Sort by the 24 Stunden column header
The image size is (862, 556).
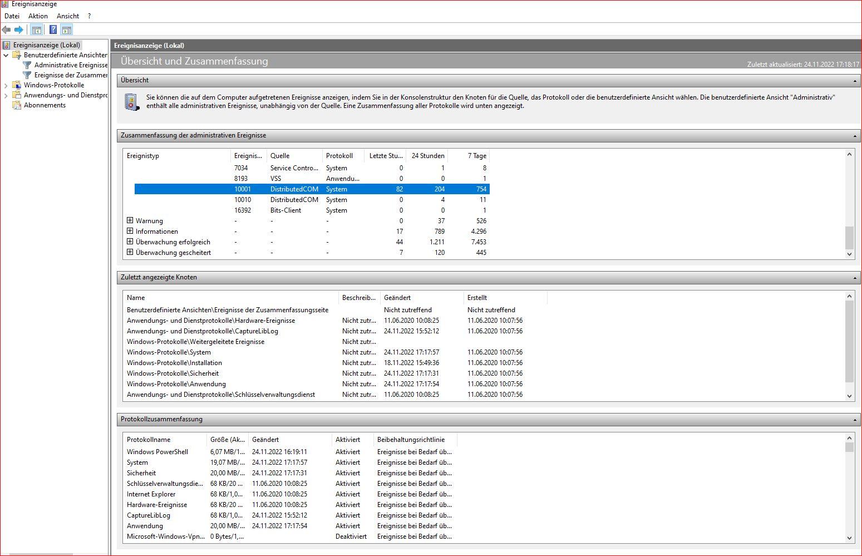click(x=427, y=156)
